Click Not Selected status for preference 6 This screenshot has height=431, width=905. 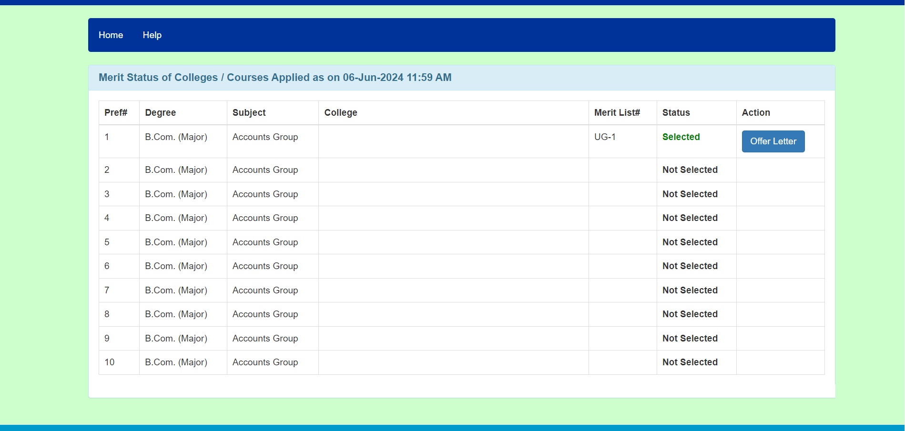tap(690, 266)
